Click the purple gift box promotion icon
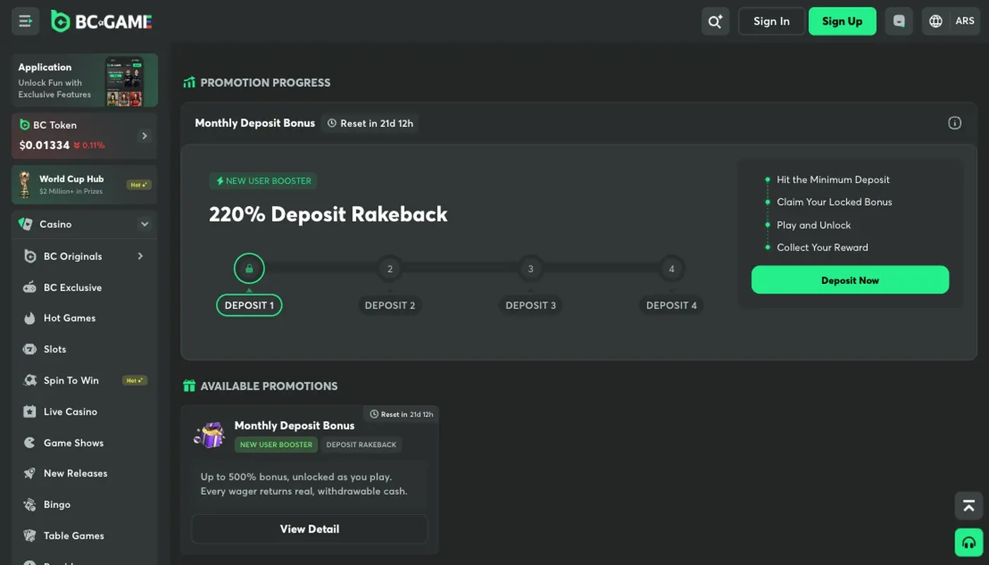The height and width of the screenshot is (565, 989). pos(210,434)
